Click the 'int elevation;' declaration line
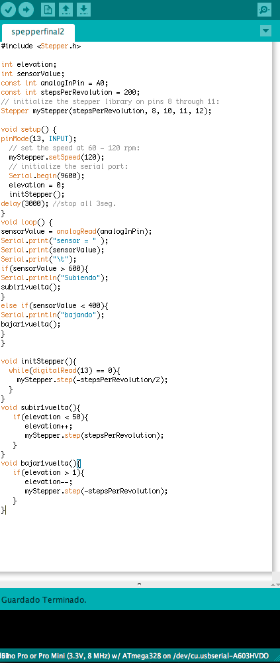The width and height of the screenshot is (280, 663). [x=28, y=65]
